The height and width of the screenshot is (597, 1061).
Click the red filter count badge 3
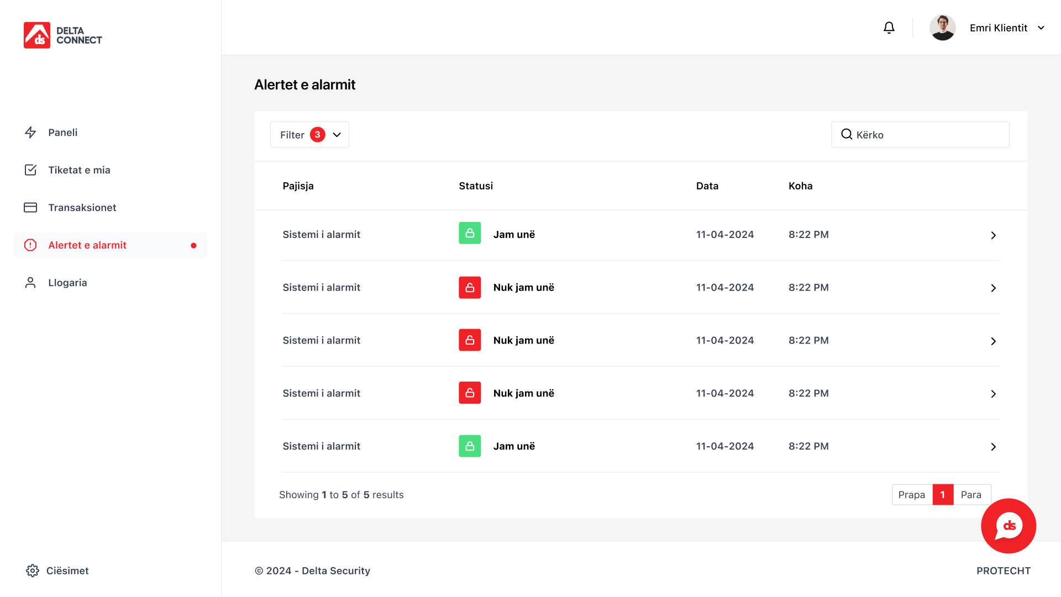pos(317,135)
